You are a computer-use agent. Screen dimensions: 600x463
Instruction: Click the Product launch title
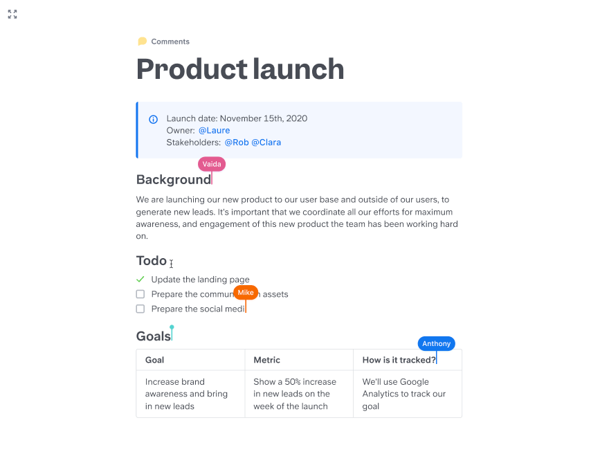(x=240, y=69)
